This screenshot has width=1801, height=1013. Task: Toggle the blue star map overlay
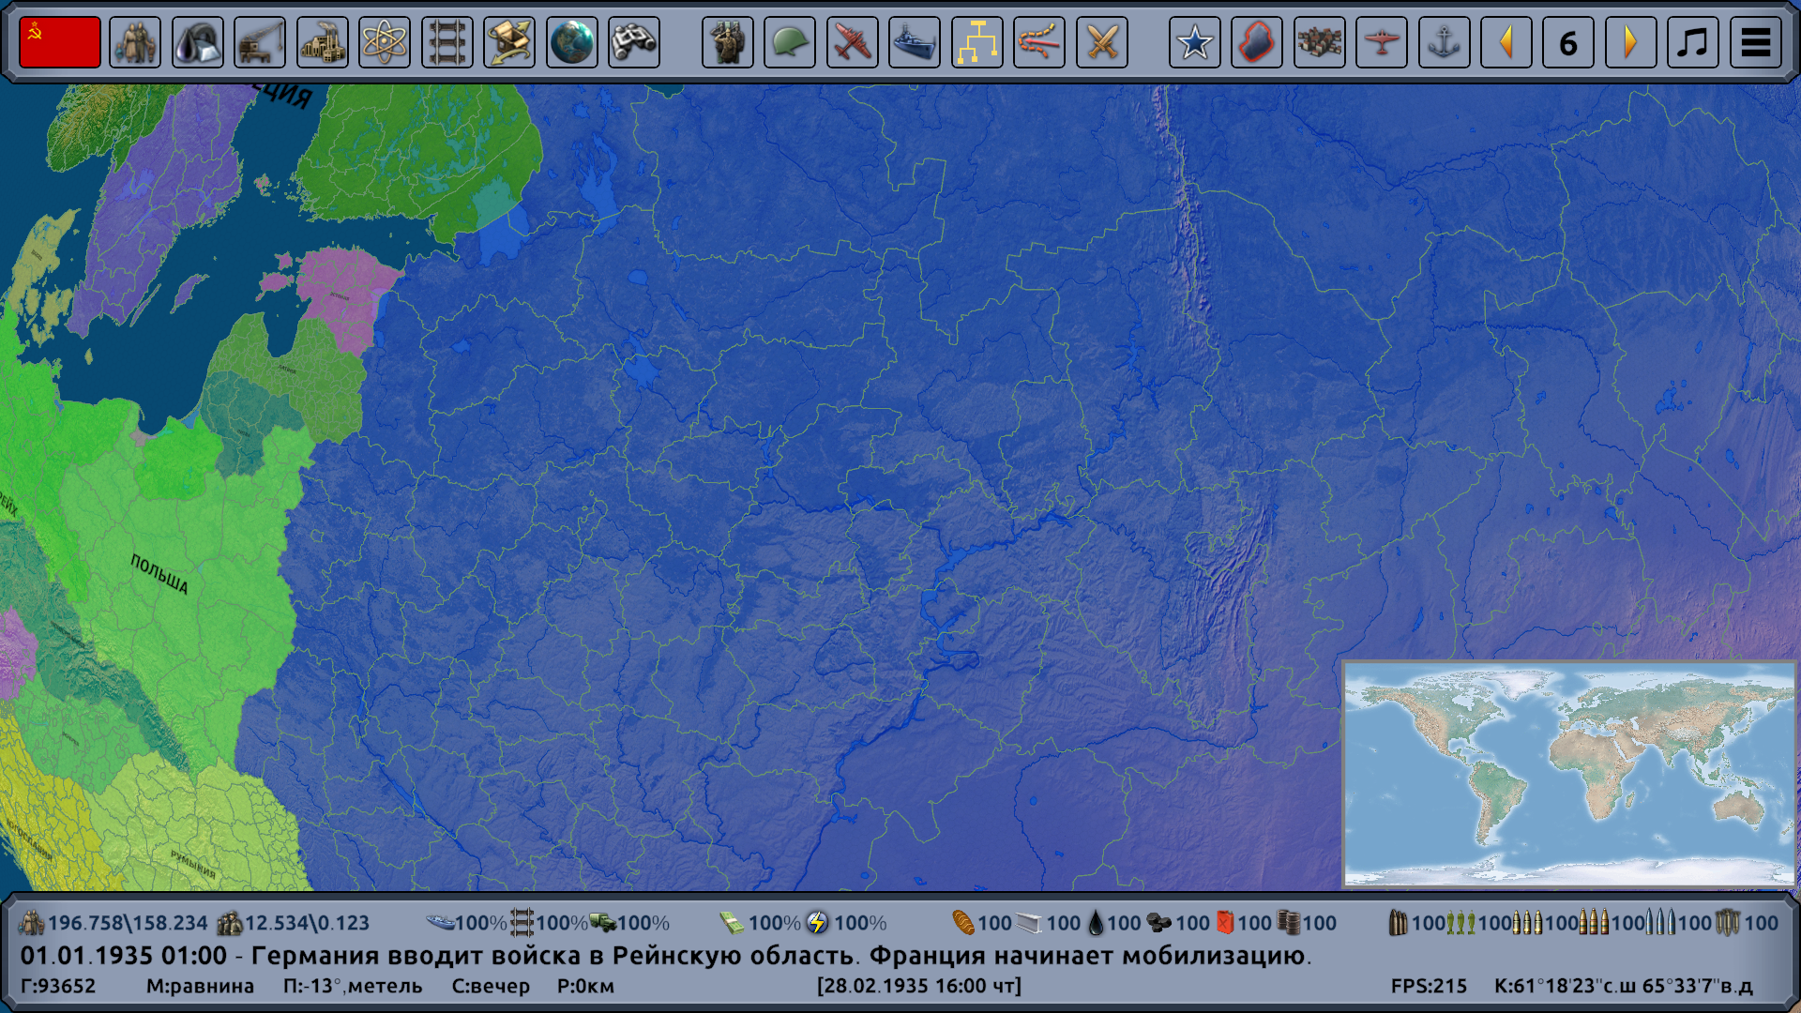(1194, 42)
